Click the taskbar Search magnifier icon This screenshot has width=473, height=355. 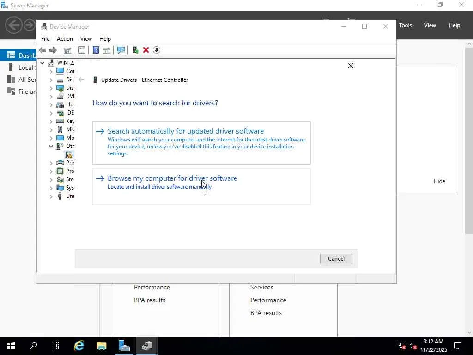coord(33,346)
